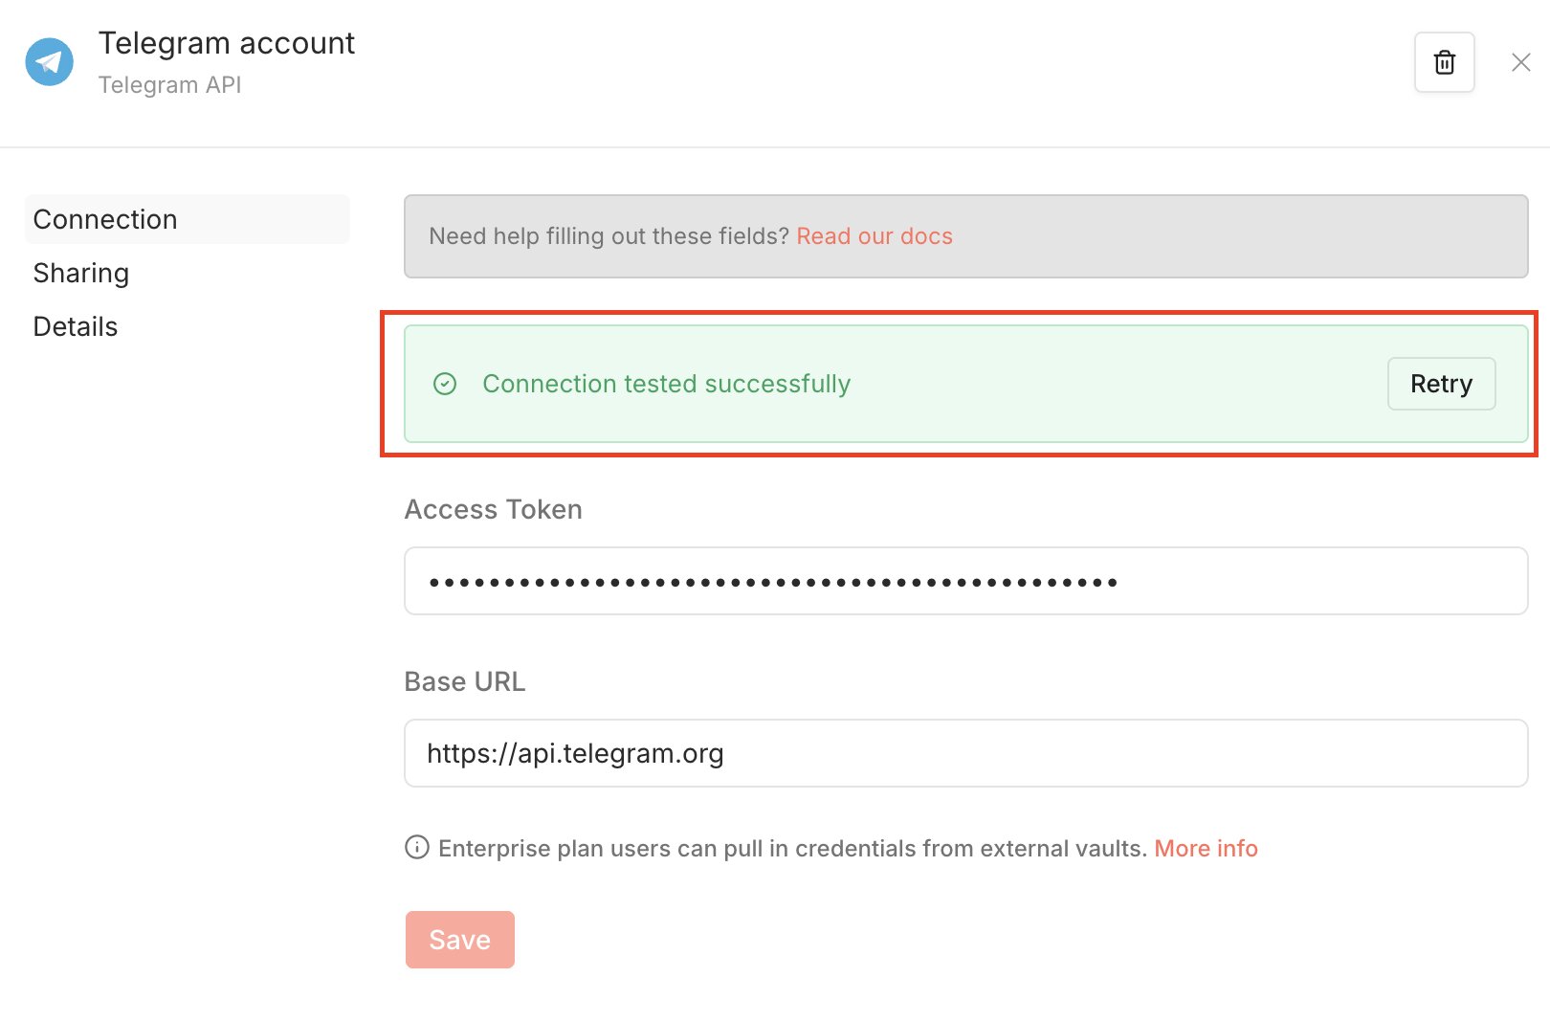Click the Connection tested successfully message
Screen dimensions: 1550x1022
[x=666, y=384]
